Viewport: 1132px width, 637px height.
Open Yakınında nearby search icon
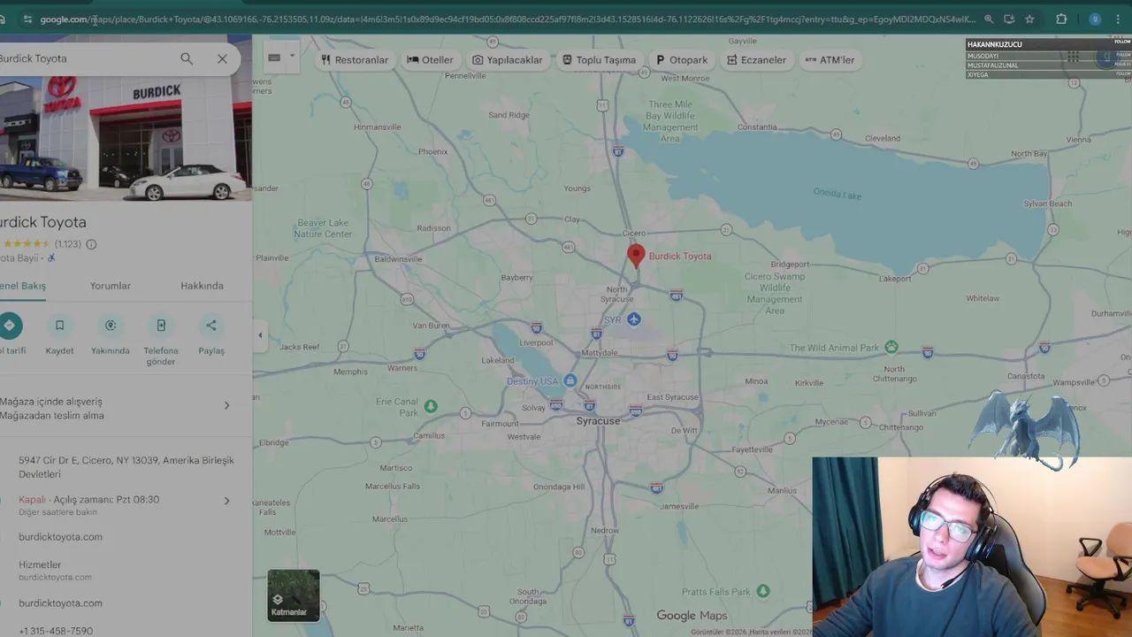(111, 326)
